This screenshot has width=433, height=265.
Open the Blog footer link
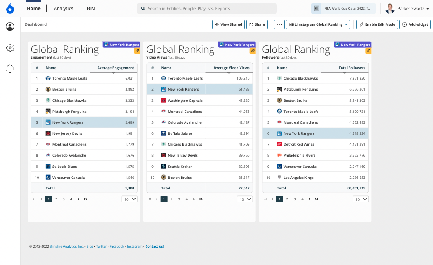tap(90, 246)
